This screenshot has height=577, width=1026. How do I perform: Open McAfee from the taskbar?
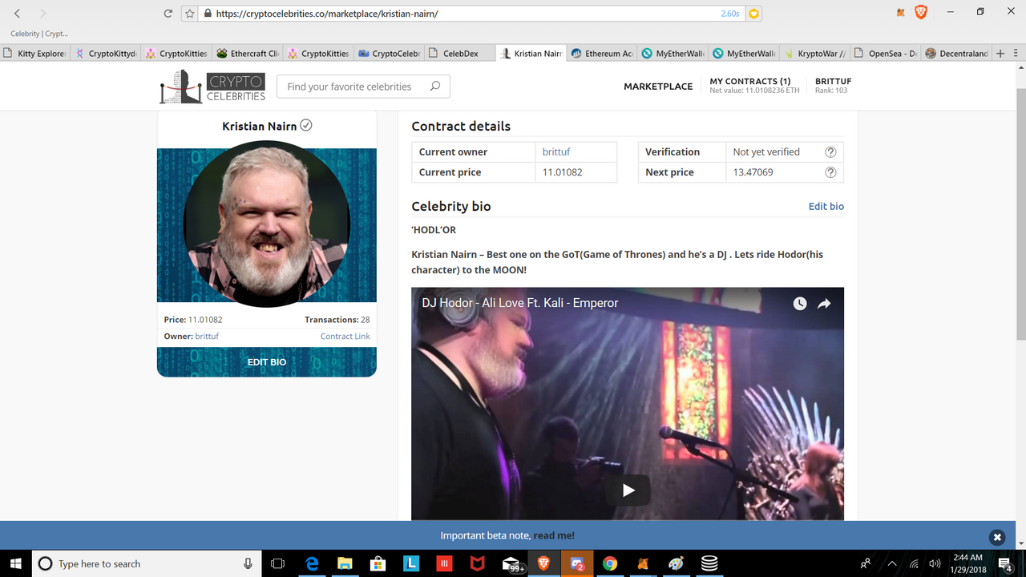[x=477, y=563]
